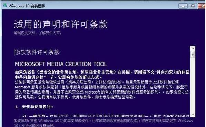The height and width of the screenshot is (127, 206).
Task: Click the Windows 10 安装程序 title text
Action: pos(27,6)
